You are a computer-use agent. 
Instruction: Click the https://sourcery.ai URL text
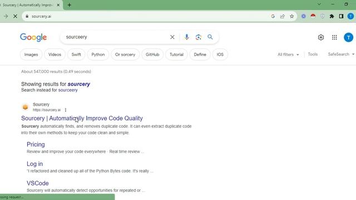coord(47,110)
